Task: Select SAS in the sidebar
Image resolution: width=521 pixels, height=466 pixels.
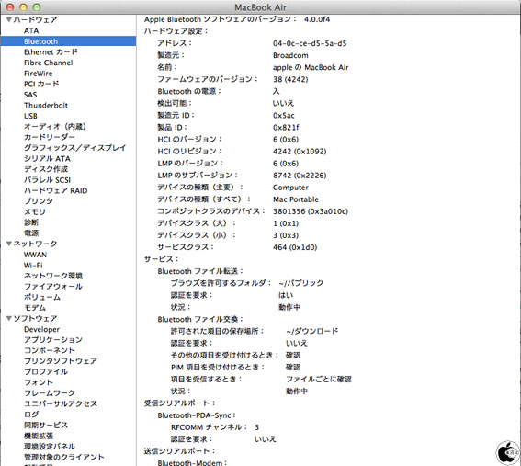Action: click(x=30, y=95)
